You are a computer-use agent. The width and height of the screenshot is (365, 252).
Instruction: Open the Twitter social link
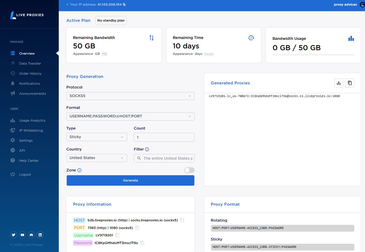13,235
